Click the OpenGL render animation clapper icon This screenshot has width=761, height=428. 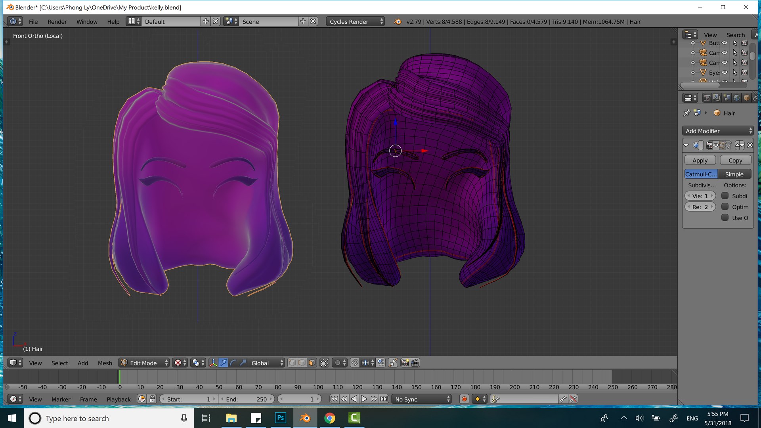pyautogui.click(x=415, y=363)
